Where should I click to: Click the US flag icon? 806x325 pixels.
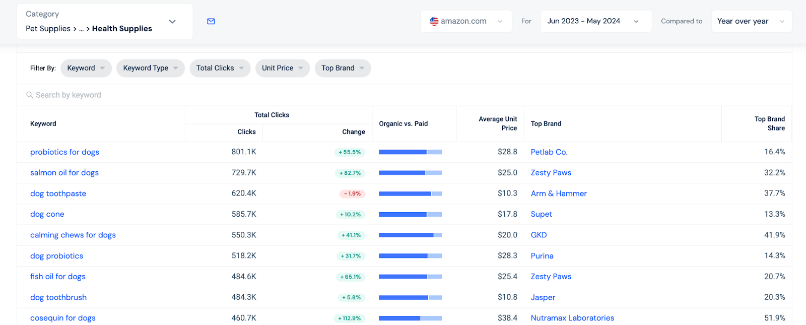(434, 21)
